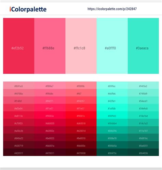Select the #ef2b52 red swatch
162x170 pixels.
coord(19,46)
